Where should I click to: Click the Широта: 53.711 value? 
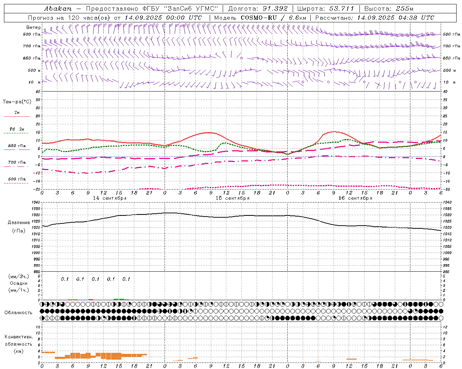[326, 8]
